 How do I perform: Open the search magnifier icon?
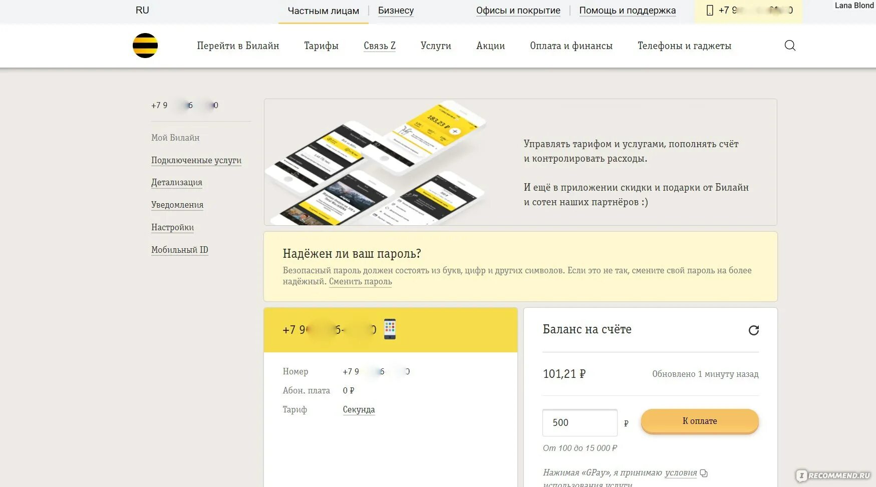(790, 46)
